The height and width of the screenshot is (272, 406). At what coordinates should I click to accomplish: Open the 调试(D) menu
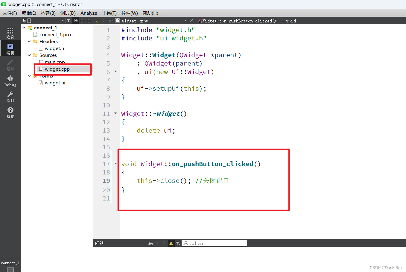click(68, 13)
